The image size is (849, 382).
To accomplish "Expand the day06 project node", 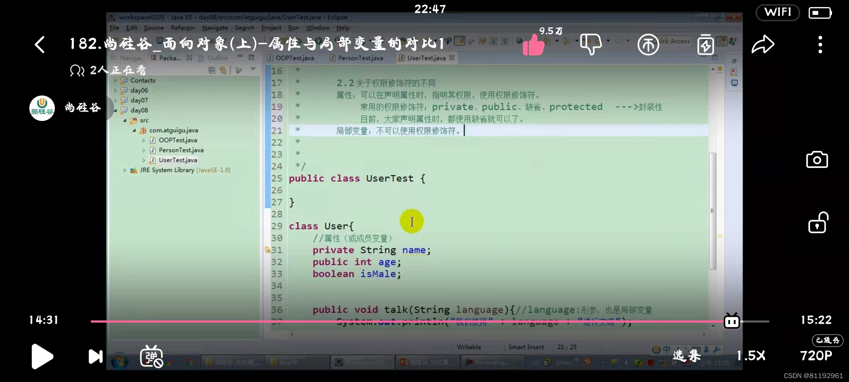I will pos(115,91).
